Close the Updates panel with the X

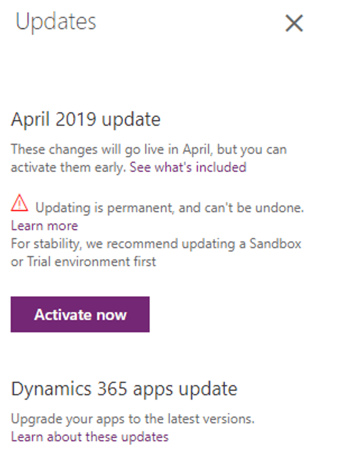tap(294, 24)
